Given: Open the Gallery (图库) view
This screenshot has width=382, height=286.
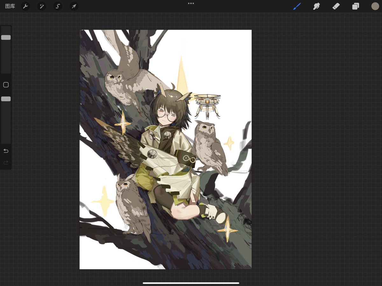Looking at the screenshot, I should click(10, 6).
